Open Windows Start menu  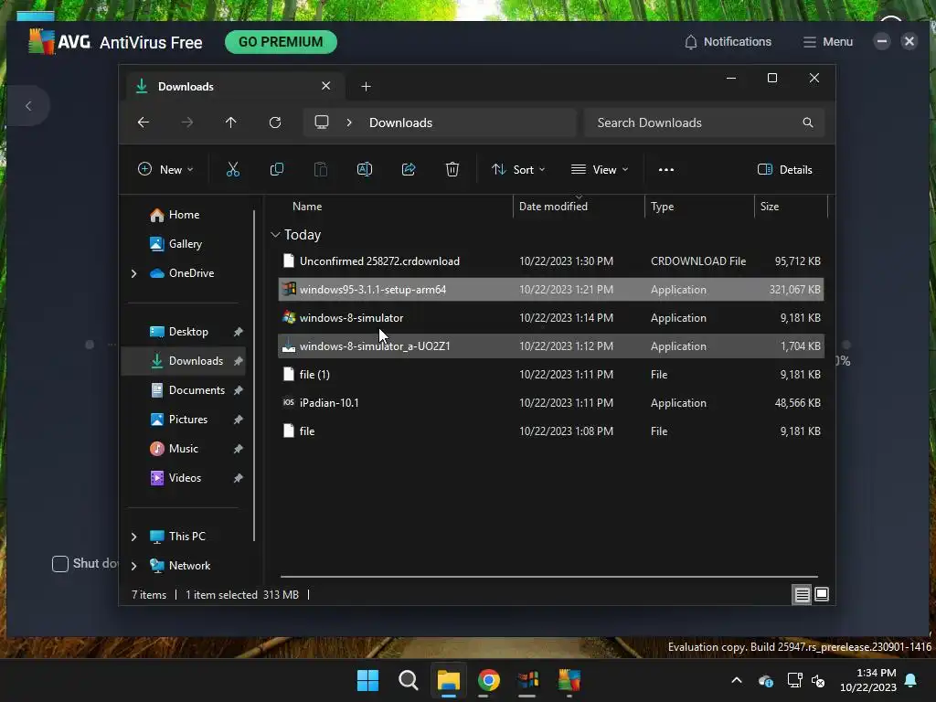[367, 680]
